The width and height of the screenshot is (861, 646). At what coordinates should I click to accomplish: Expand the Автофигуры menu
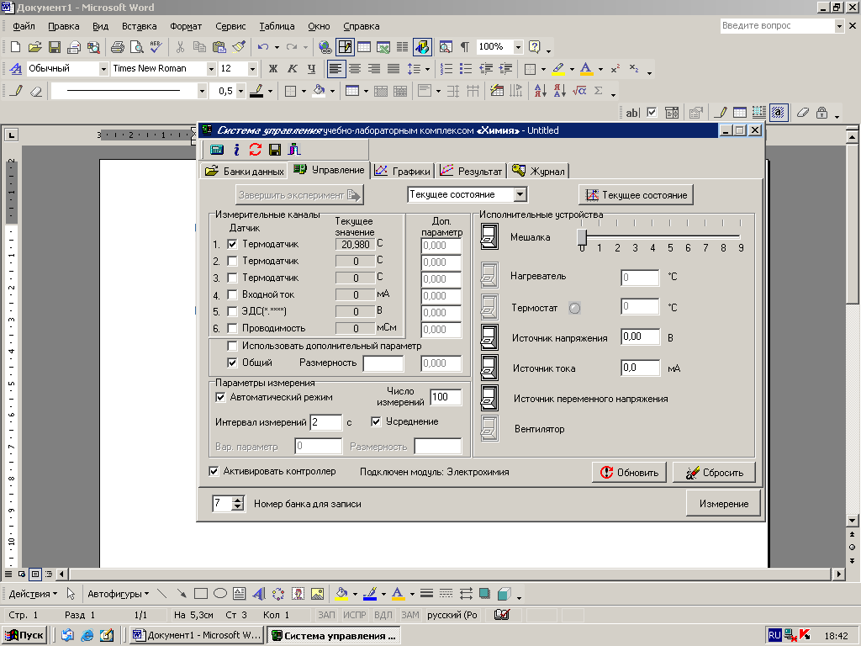pos(118,594)
